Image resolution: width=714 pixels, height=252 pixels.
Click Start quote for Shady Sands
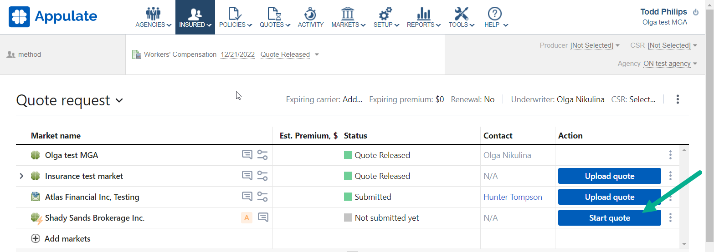tap(609, 218)
